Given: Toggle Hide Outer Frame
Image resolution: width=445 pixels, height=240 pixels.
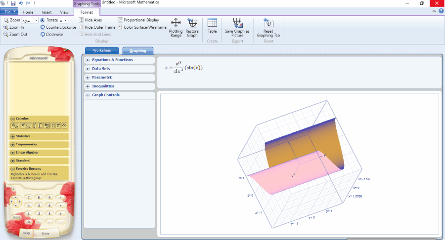Looking at the screenshot, I should (97, 27).
